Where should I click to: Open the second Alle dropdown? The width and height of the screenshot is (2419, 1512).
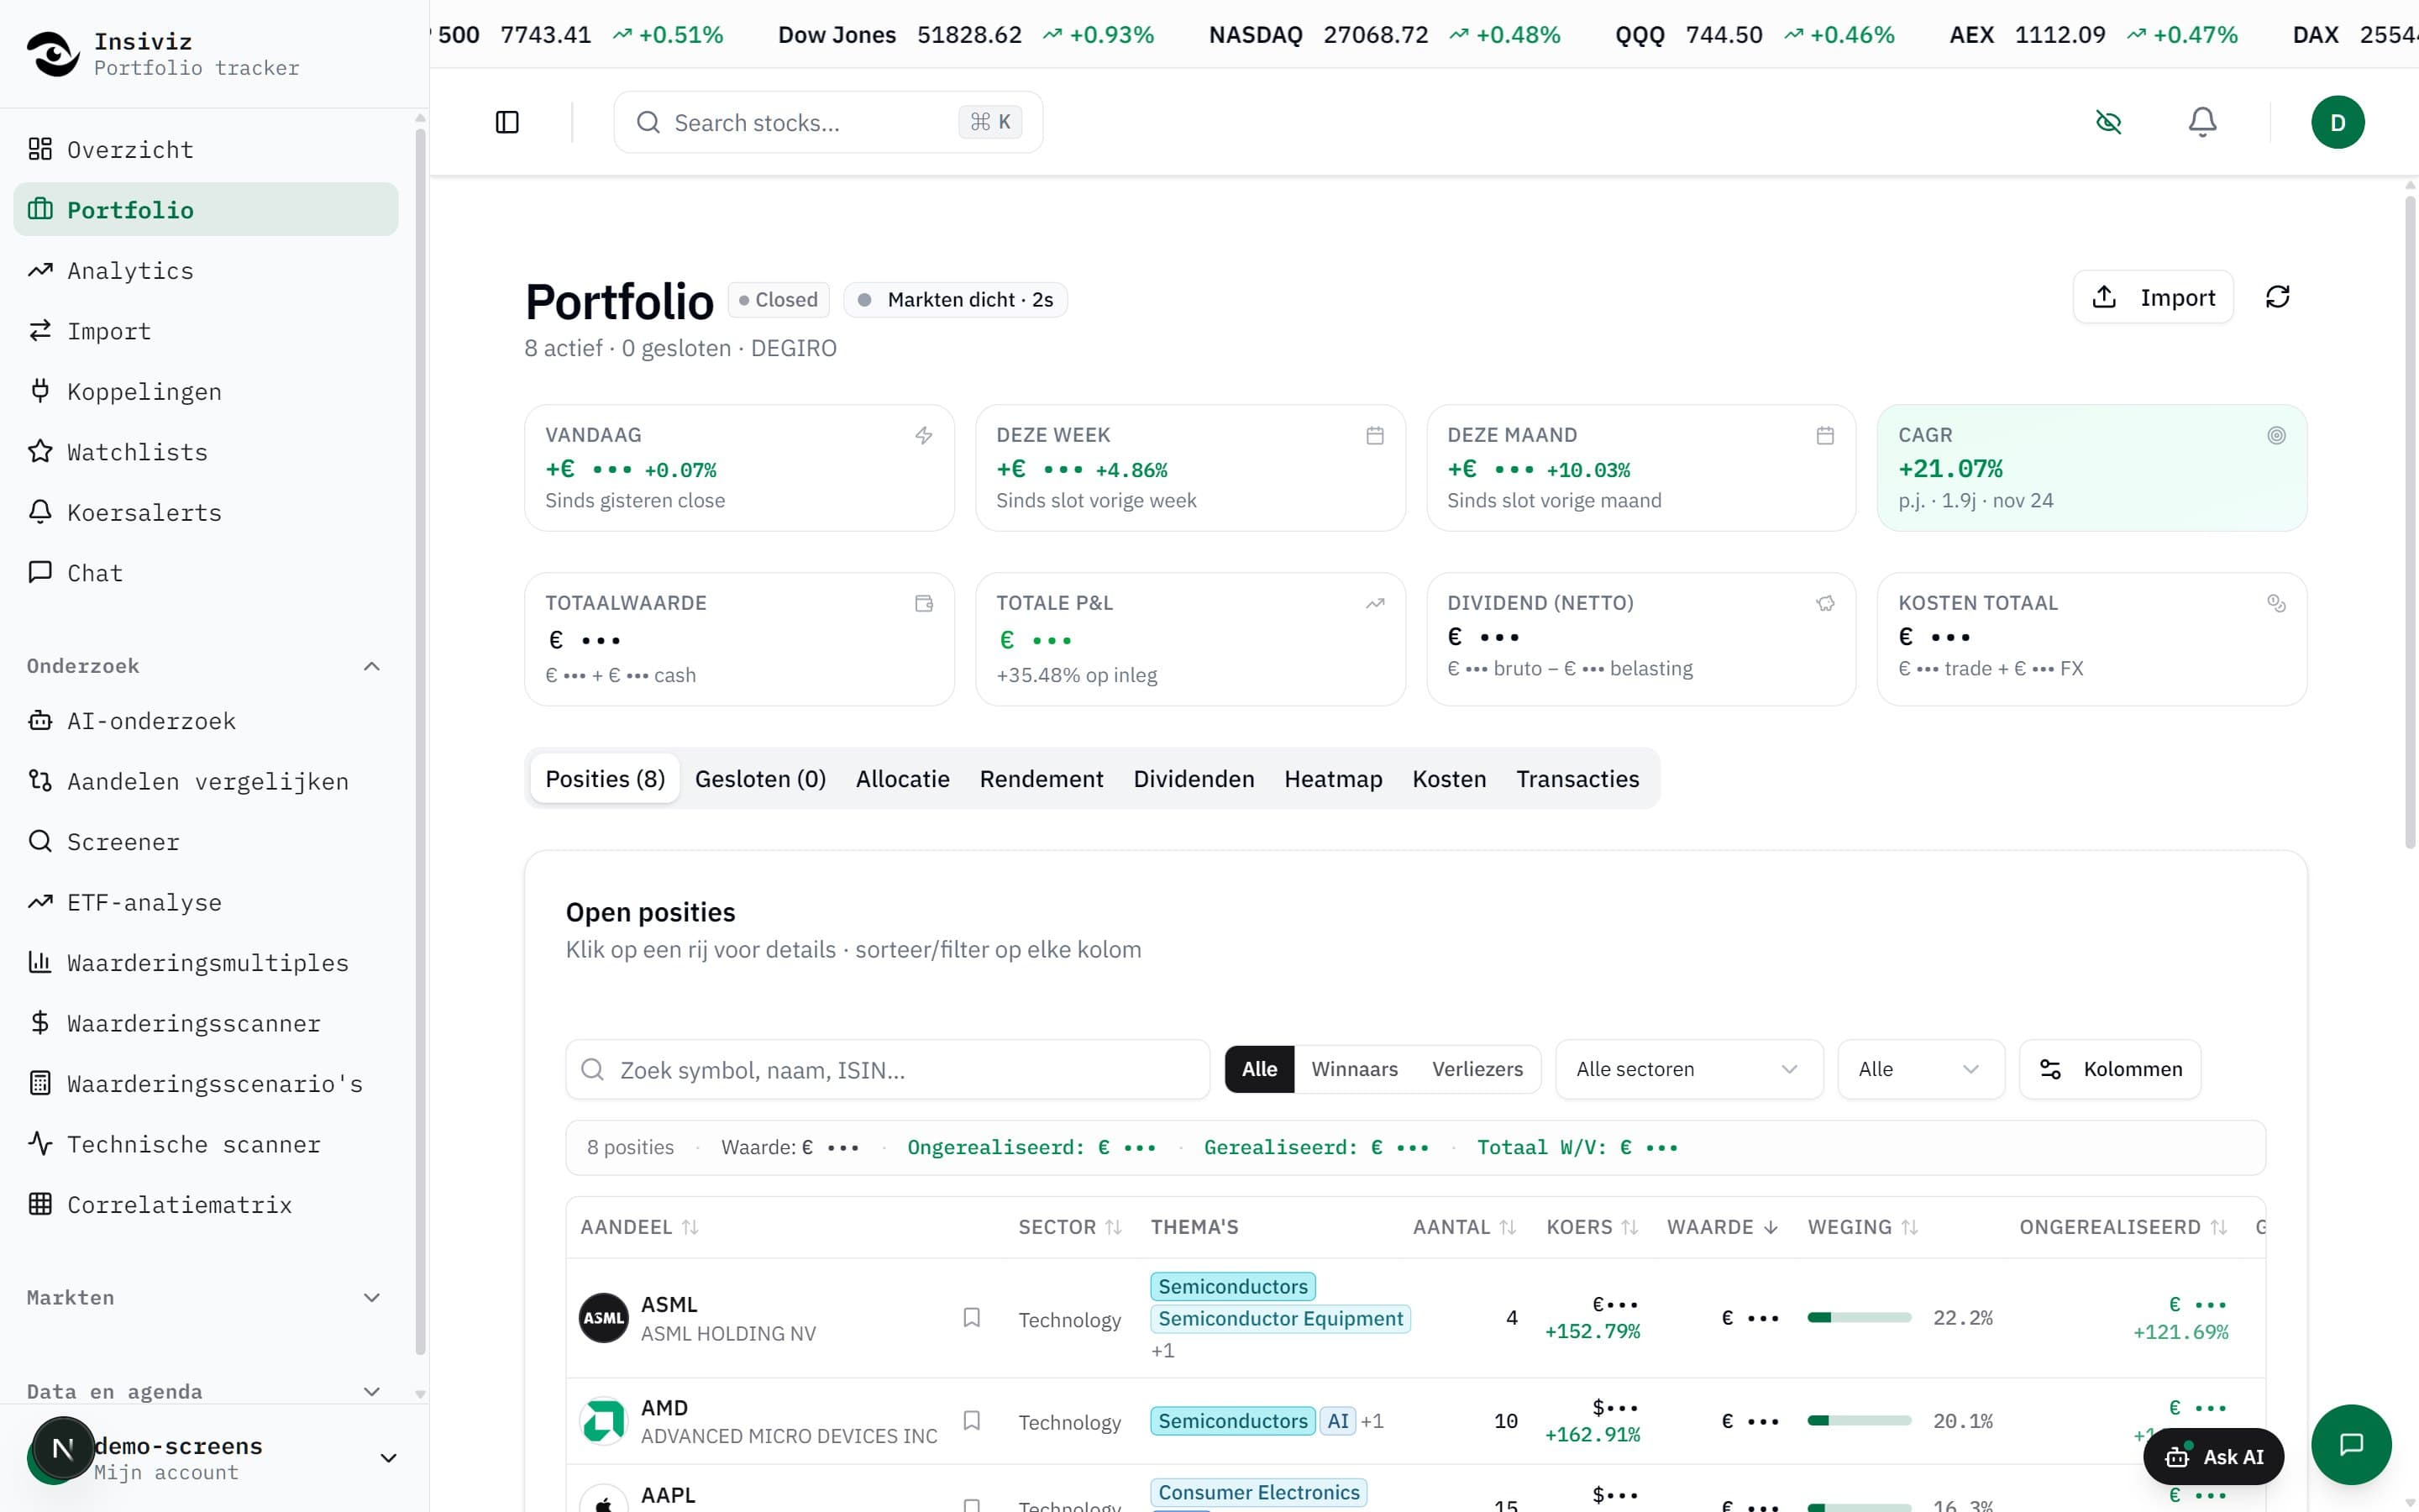click(x=1920, y=1069)
